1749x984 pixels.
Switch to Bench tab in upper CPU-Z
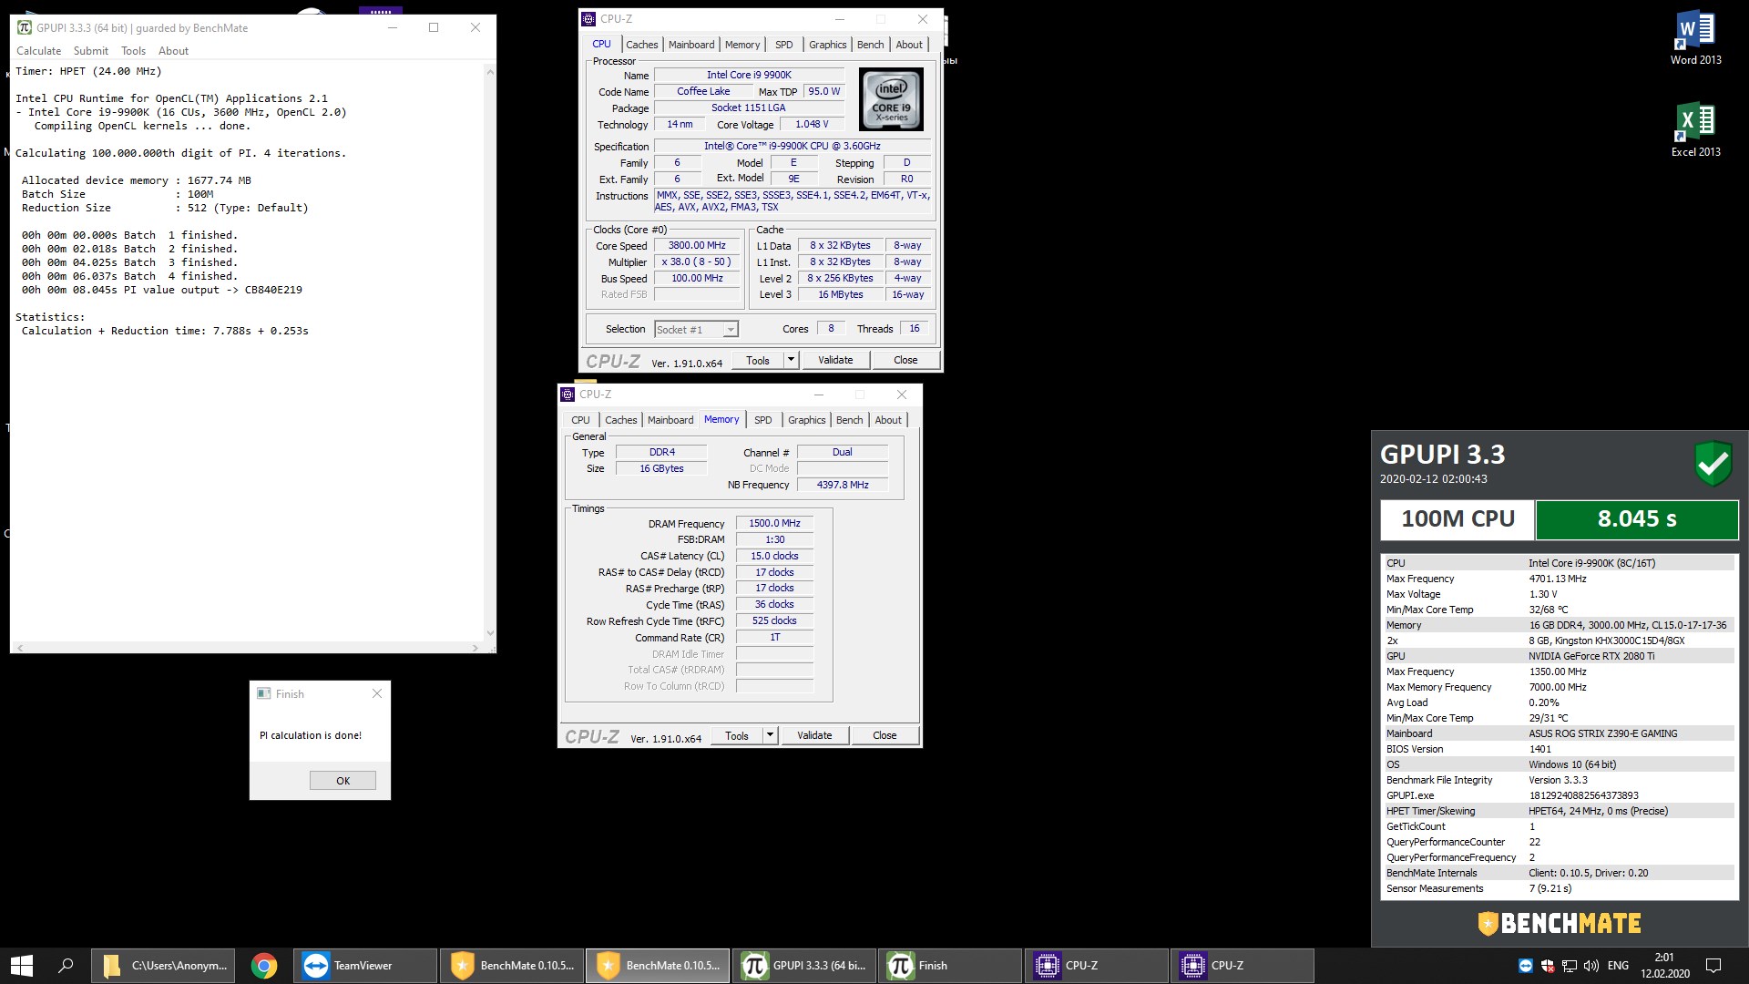[x=870, y=45]
